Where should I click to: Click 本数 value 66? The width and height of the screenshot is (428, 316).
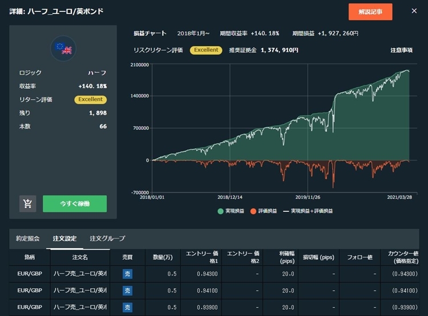[x=103, y=126]
